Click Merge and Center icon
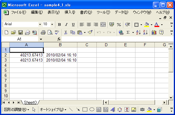Screen dimensions: 175x115 [103, 25]
